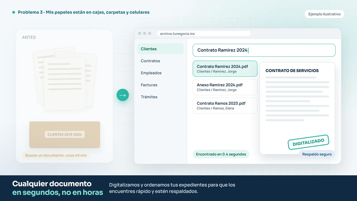Click the Problema 3 title text
The image size is (357, 201).
(84, 12)
